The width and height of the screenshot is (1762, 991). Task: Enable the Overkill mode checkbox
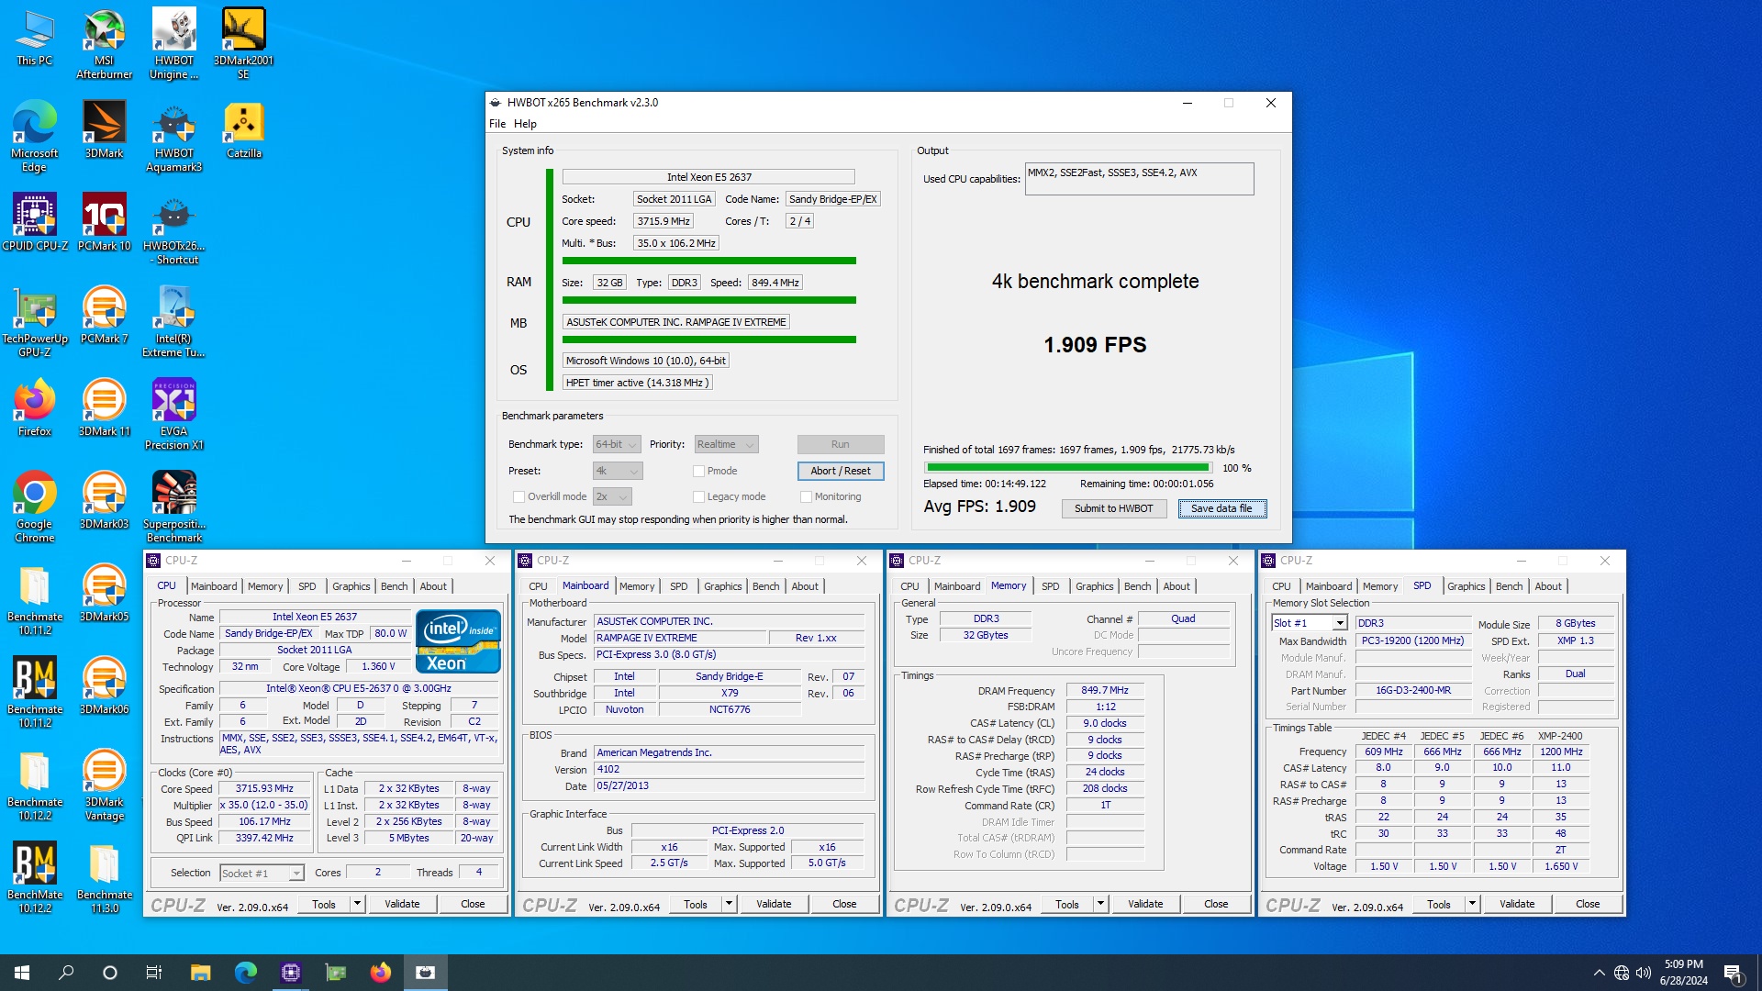pyautogui.click(x=519, y=496)
